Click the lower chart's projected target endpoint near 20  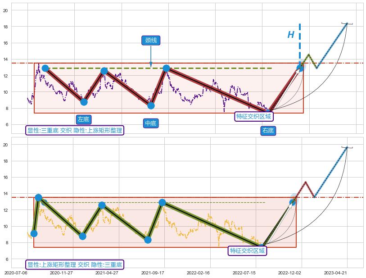(x=347, y=147)
